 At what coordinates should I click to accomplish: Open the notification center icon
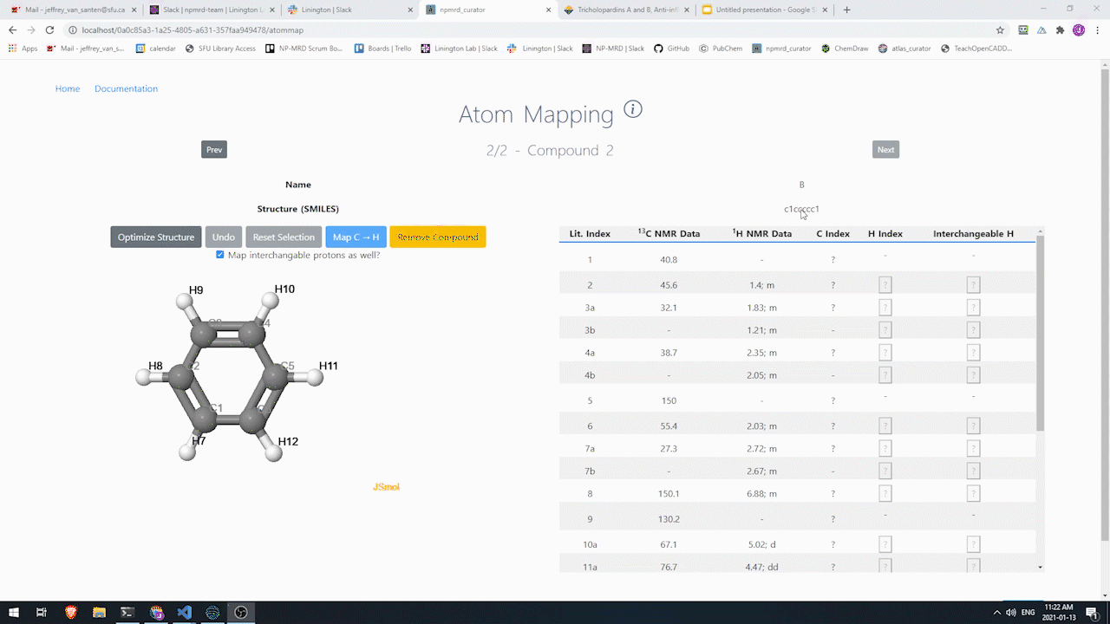(1092, 612)
